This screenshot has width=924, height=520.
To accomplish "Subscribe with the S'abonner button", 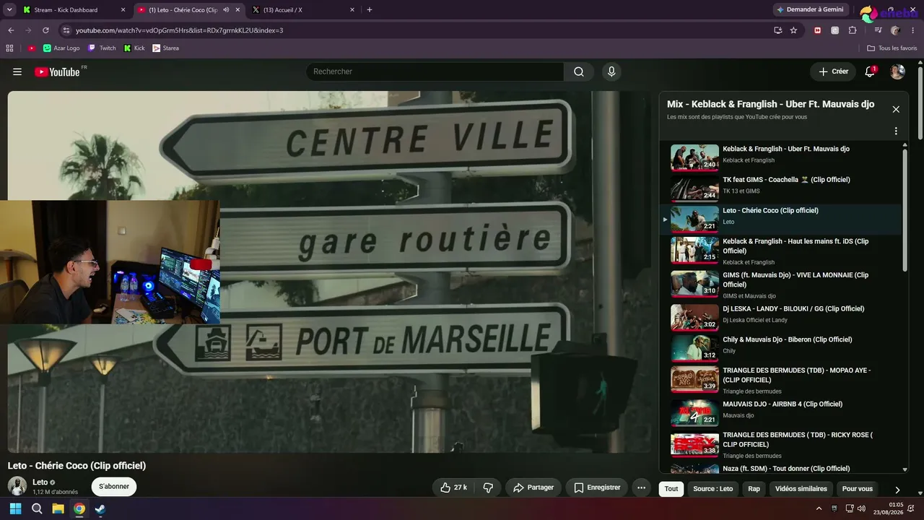I will [x=114, y=487].
